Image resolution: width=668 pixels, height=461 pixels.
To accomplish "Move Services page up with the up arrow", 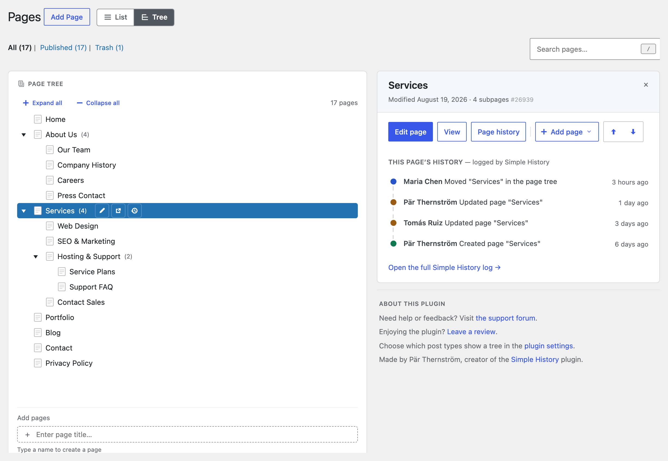I will point(613,132).
